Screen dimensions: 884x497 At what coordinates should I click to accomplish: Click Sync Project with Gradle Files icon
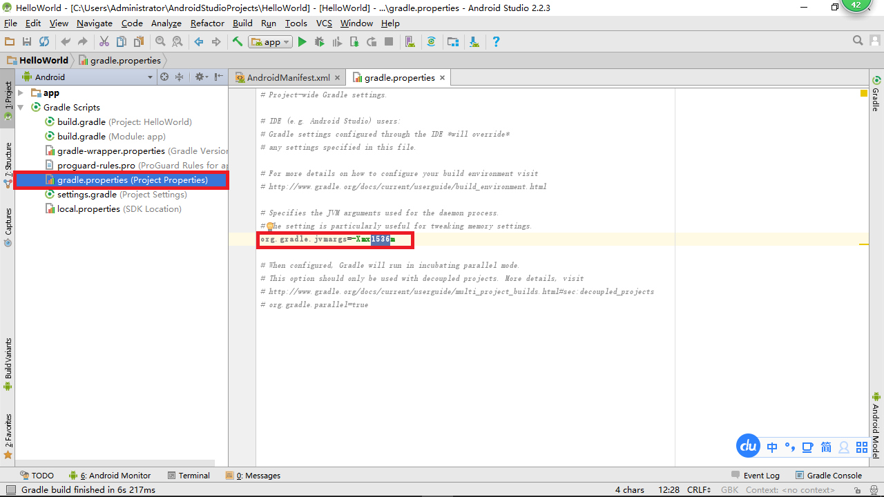click(432, 42)
